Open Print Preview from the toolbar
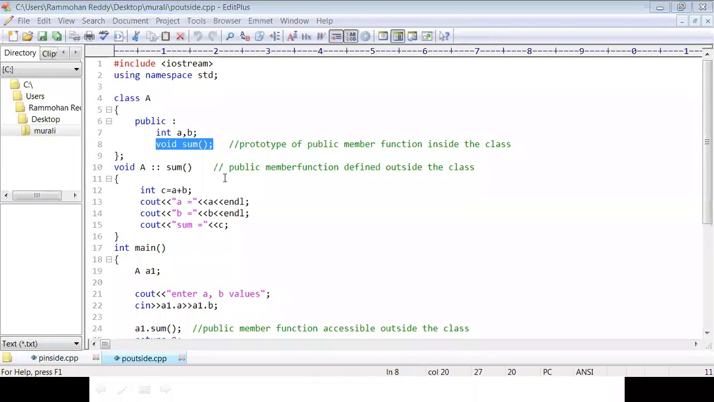The height and width of the screenshot is (402, 714). [x=74, y=36]
